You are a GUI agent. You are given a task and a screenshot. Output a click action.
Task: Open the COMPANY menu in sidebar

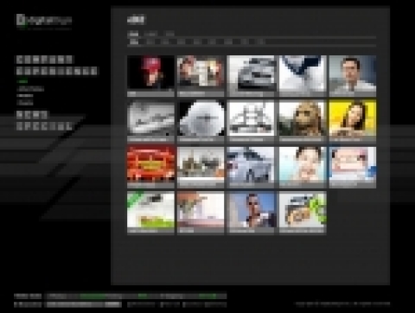(x=44, y=60)
